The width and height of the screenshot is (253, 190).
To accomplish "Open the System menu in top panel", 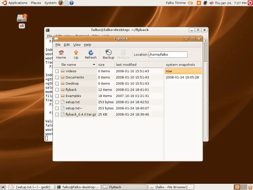I will tap(50, 3).
